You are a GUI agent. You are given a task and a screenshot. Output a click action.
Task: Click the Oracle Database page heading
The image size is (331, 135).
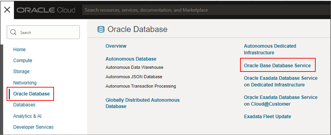[137, 29]
